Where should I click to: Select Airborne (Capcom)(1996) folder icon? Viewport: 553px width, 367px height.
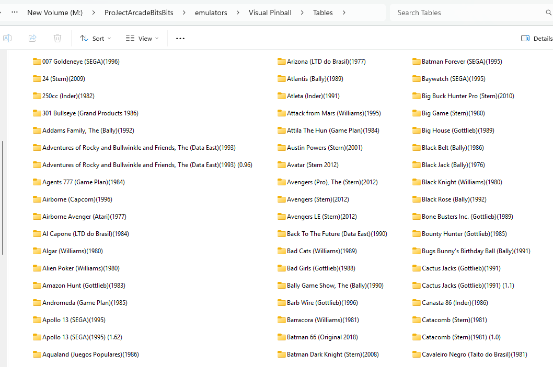pyautogui.click(x=37, y=199)
